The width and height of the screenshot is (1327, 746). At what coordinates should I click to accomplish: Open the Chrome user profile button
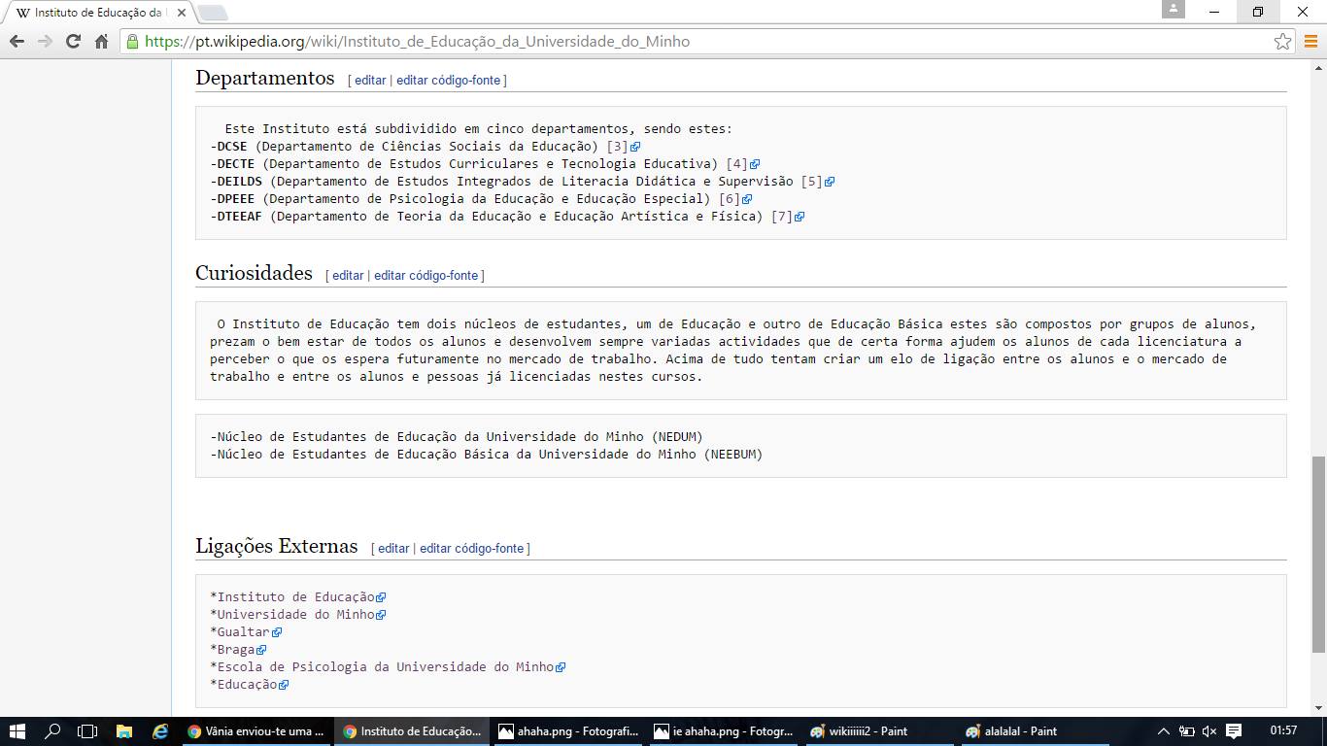pyautogui.click(x=1173, y=10)
